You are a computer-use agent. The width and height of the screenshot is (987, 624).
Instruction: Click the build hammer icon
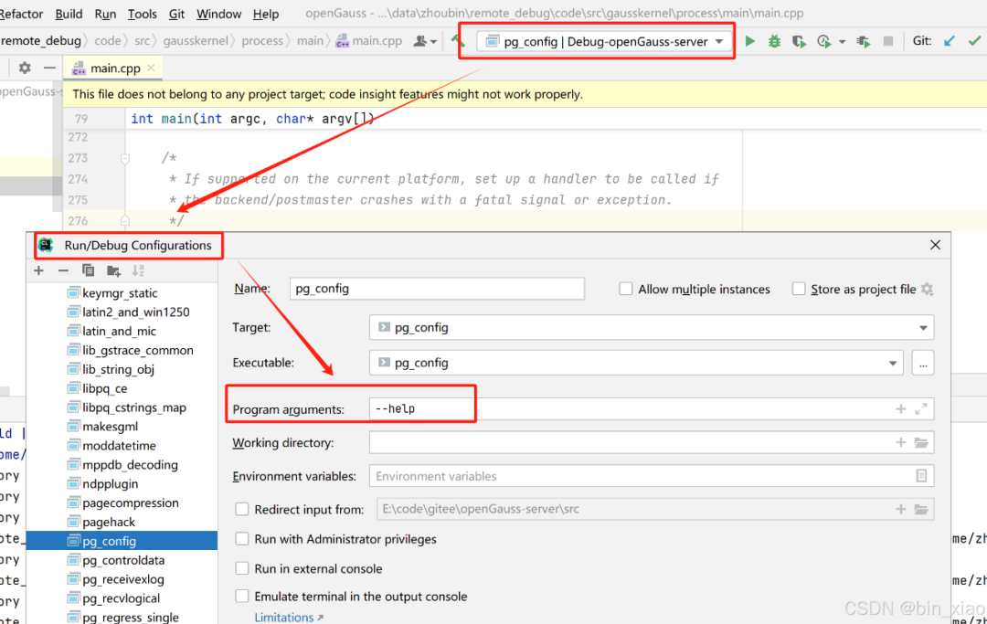tap(458, 41)
